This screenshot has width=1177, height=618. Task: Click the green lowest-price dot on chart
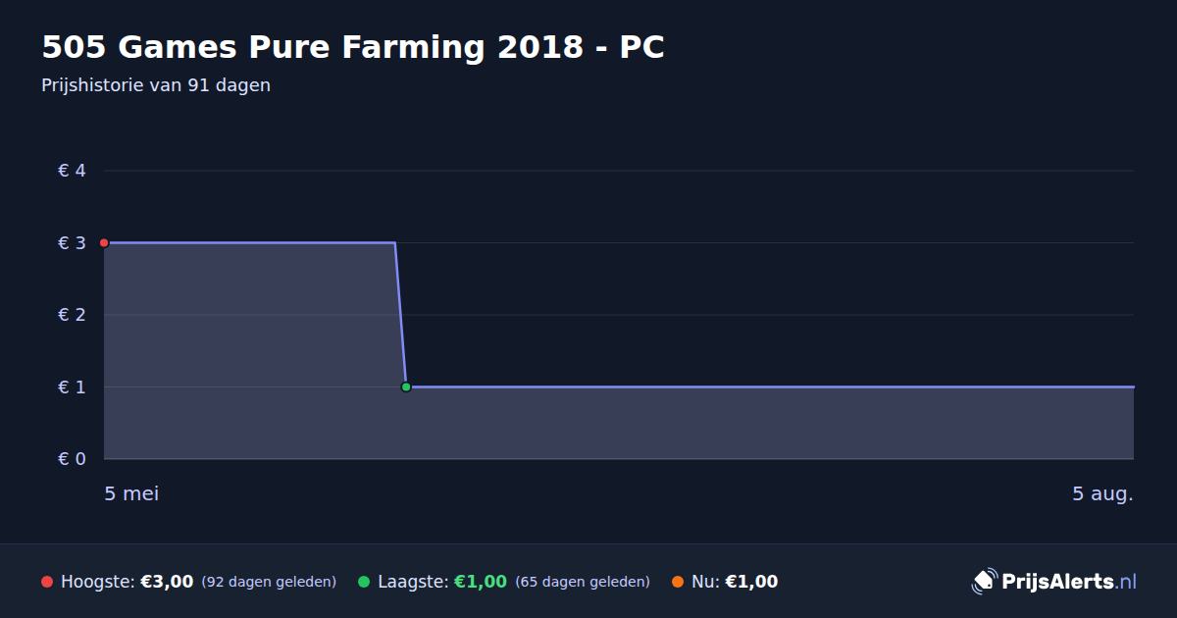click(406, 386)
